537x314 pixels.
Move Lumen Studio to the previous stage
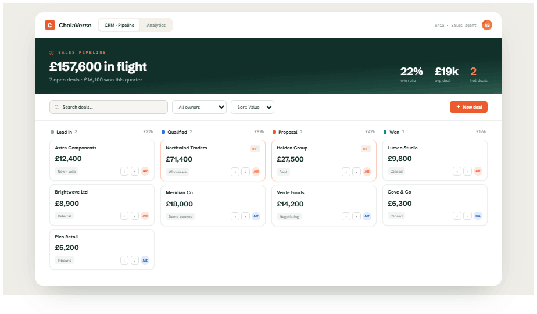pyautogui.click(x=457, y=171)
